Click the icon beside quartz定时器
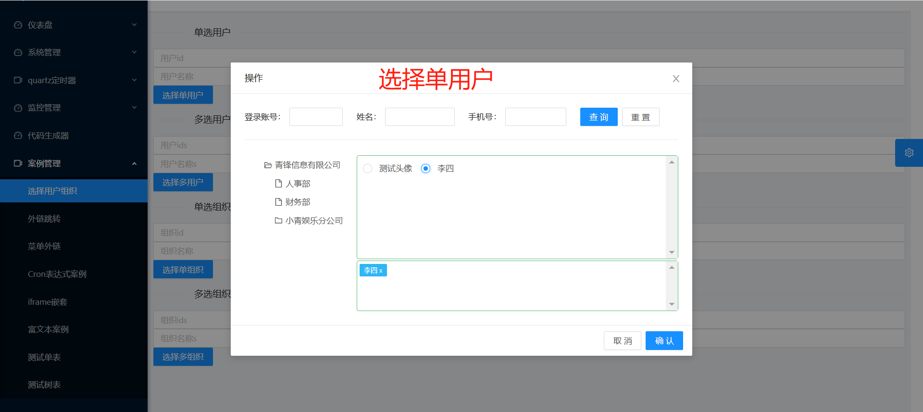Image resolution: width=923 pixels, height=412 pixels. pos(18,80)
